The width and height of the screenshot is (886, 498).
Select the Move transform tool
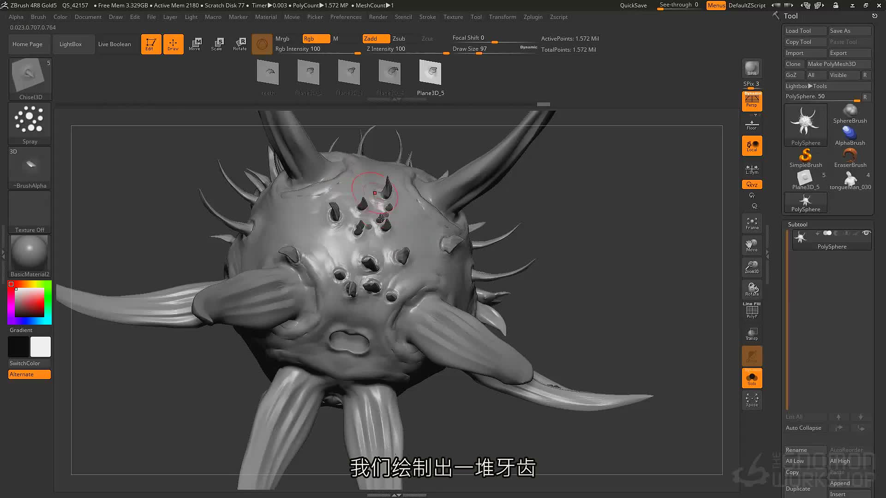[195, 44]
